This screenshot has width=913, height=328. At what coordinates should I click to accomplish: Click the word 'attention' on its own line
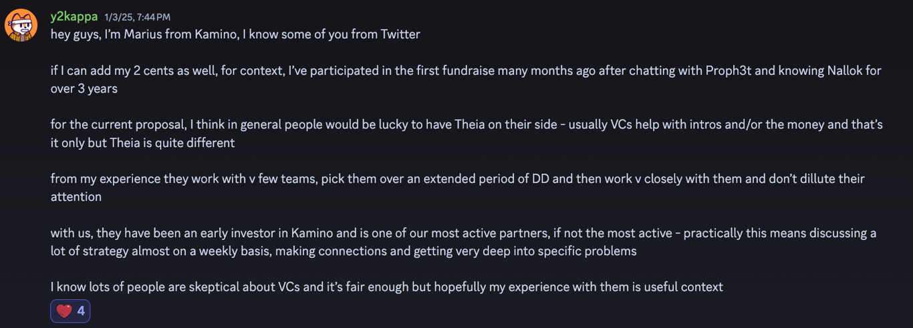[x=76, y=196]
